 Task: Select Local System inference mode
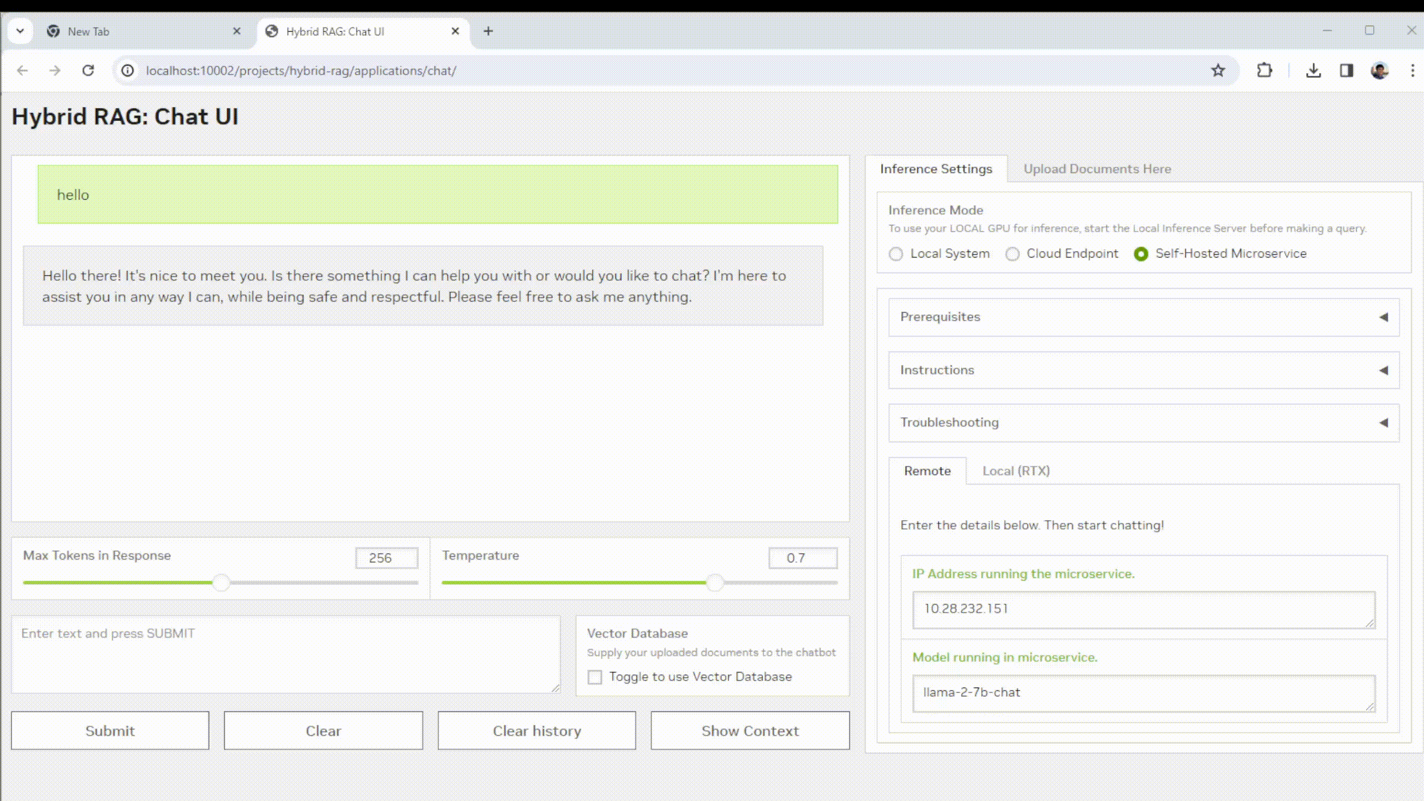point(896,254)
